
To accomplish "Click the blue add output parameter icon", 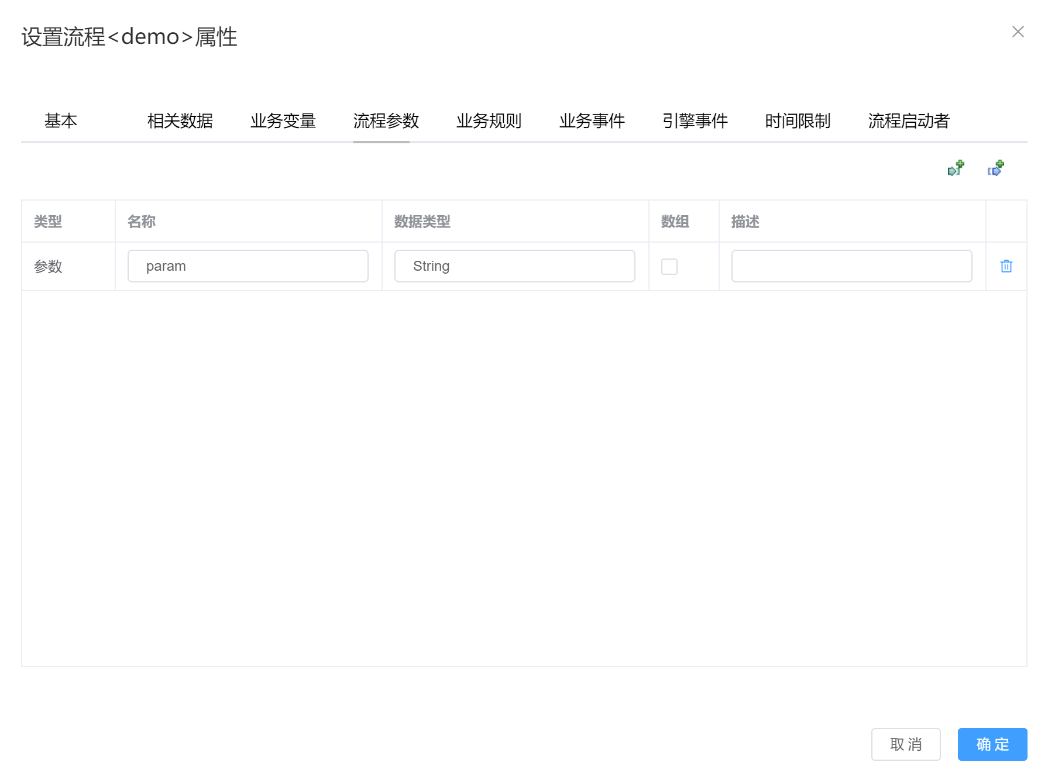I will click(x=995, y=168).
